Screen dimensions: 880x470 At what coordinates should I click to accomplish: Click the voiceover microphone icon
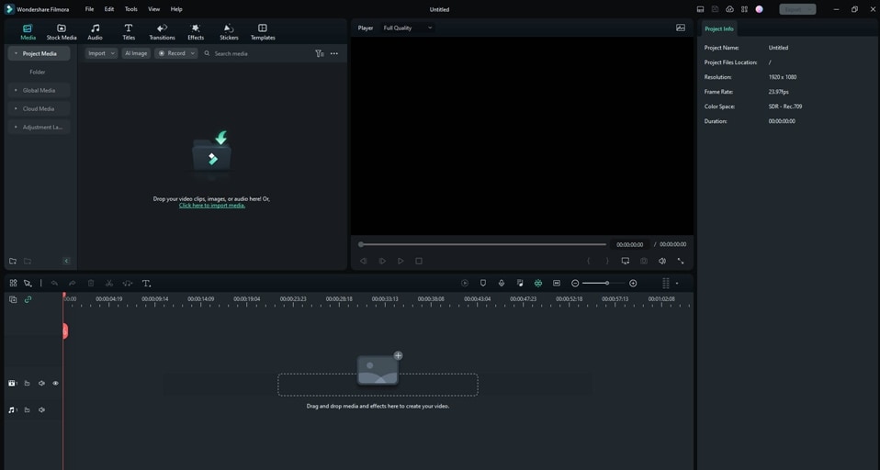point(502,284)
